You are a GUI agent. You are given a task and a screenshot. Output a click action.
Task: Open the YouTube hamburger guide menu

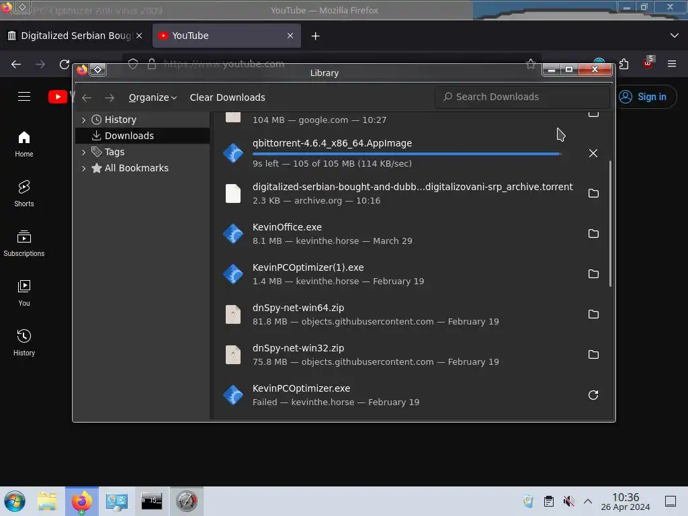point(24,97)
